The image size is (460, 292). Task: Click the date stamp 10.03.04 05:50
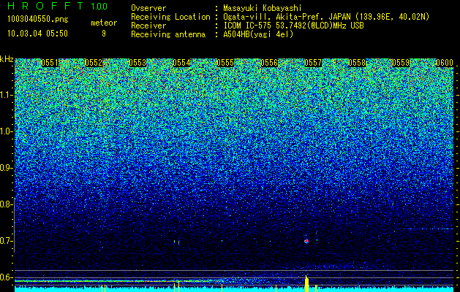37,34
